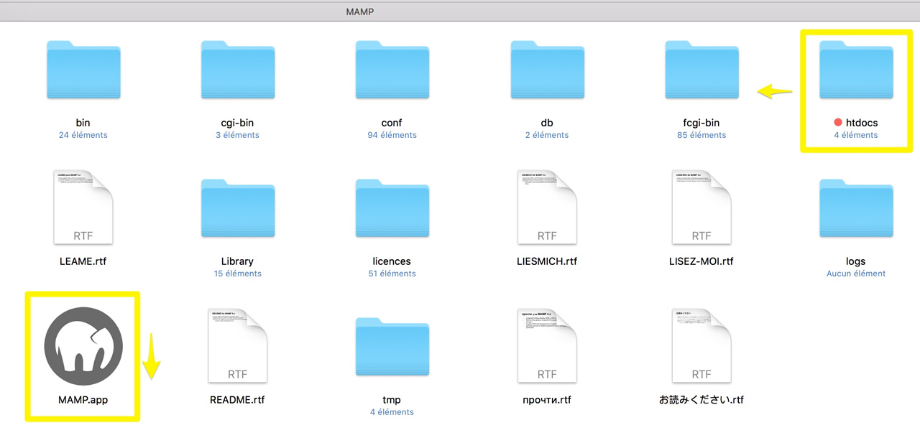Click the 'LISEZ-MOI.rtf' file name

(701, 261)
